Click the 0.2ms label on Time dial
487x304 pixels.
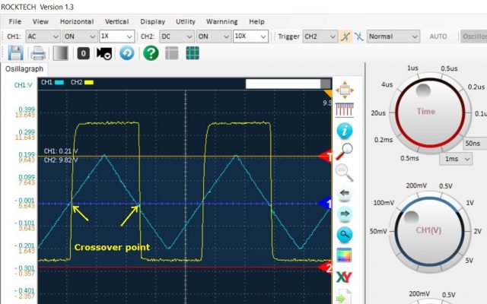384,140
